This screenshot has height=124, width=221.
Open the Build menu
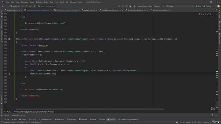46,2
